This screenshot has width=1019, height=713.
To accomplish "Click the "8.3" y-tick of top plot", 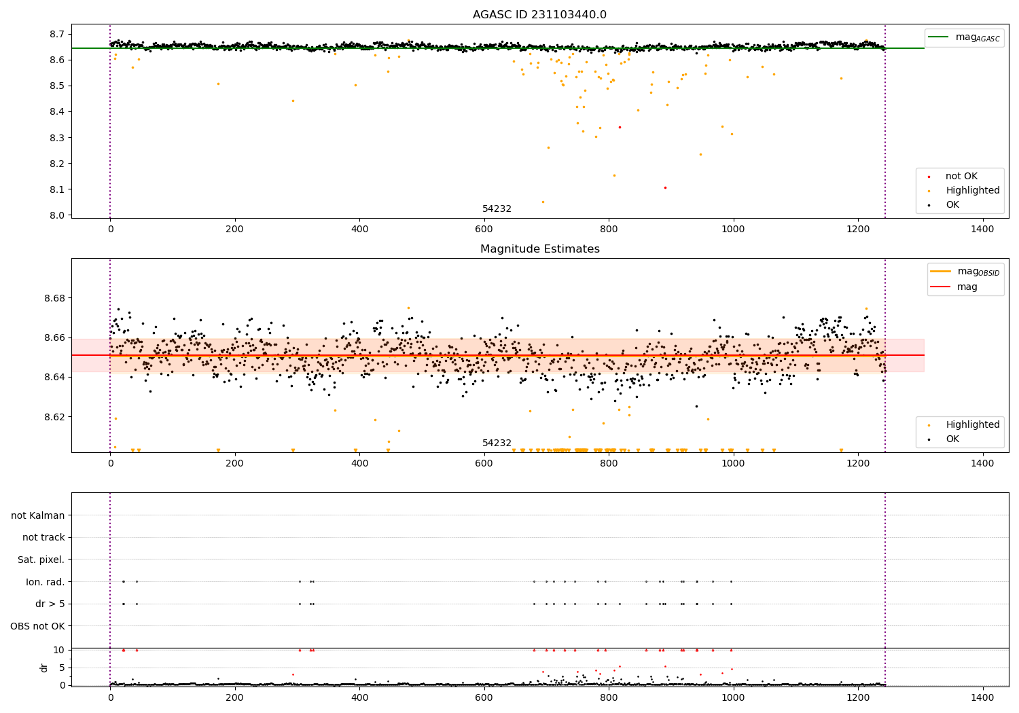I will pos(57,138).
